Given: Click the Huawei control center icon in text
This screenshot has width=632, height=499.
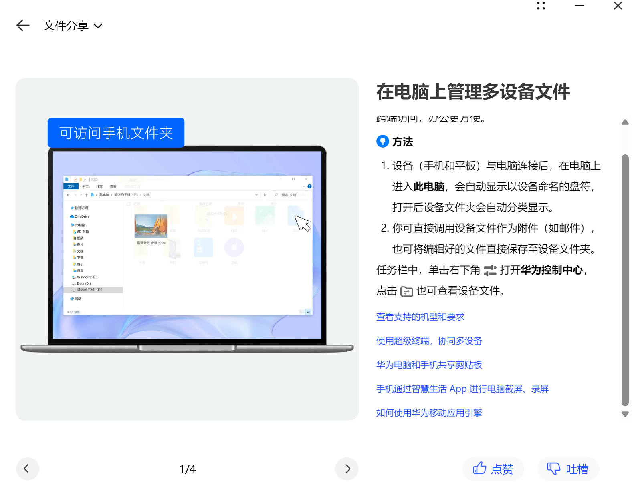Looking at the screenshot, I should coord(490,271).
